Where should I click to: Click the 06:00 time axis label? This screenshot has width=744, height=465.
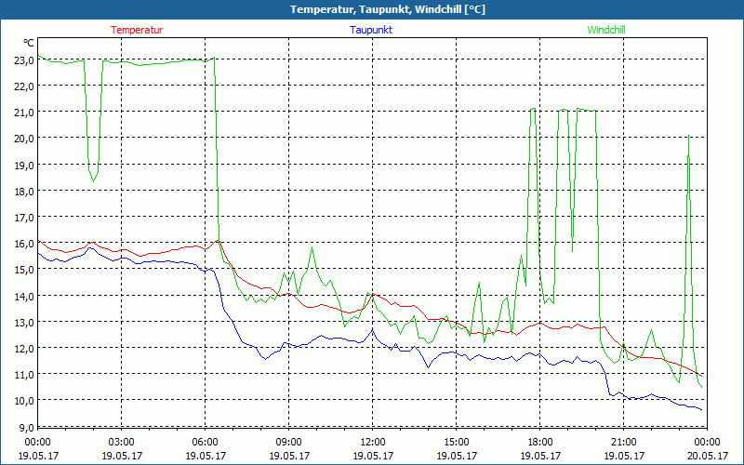tap(205, 443)
